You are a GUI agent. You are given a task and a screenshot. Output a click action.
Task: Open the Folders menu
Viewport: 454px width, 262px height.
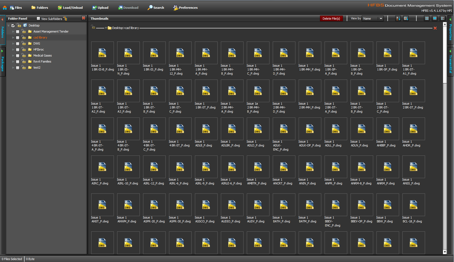click(40, 8)
